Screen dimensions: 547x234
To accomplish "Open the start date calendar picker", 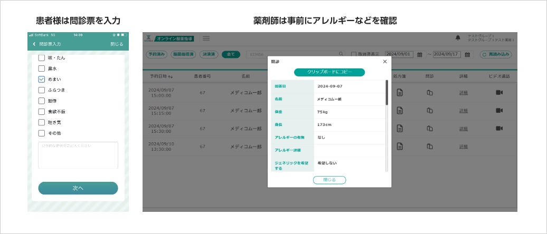I will tap(420, 54).
